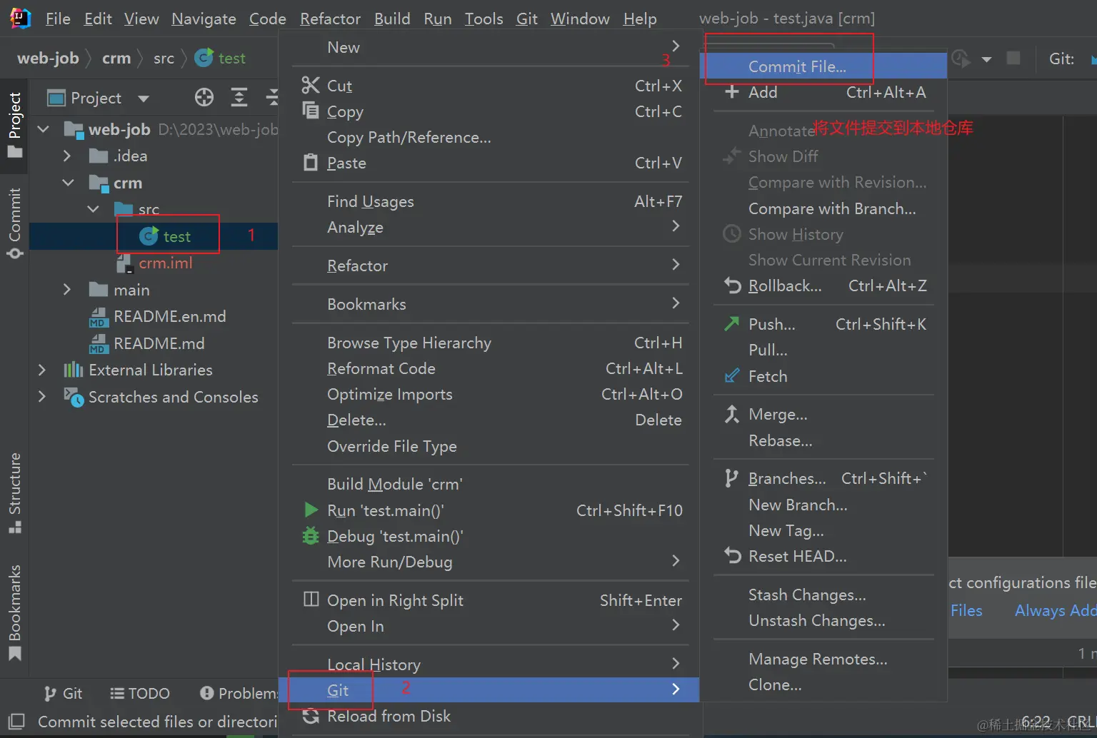Open the Commit tool window tab

pyautogui.click(x=14, y=223)
